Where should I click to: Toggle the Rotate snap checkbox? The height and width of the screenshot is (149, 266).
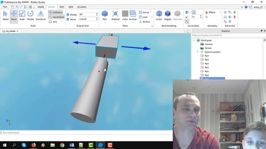(68, 14)
